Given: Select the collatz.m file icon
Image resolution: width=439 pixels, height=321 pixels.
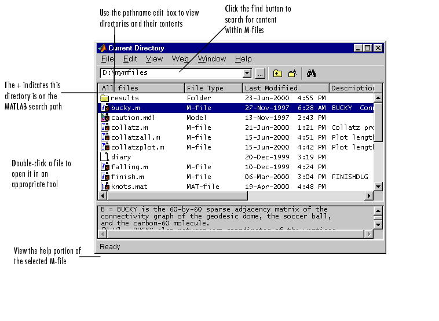Looking at the screenshot, I should point(105,127).
